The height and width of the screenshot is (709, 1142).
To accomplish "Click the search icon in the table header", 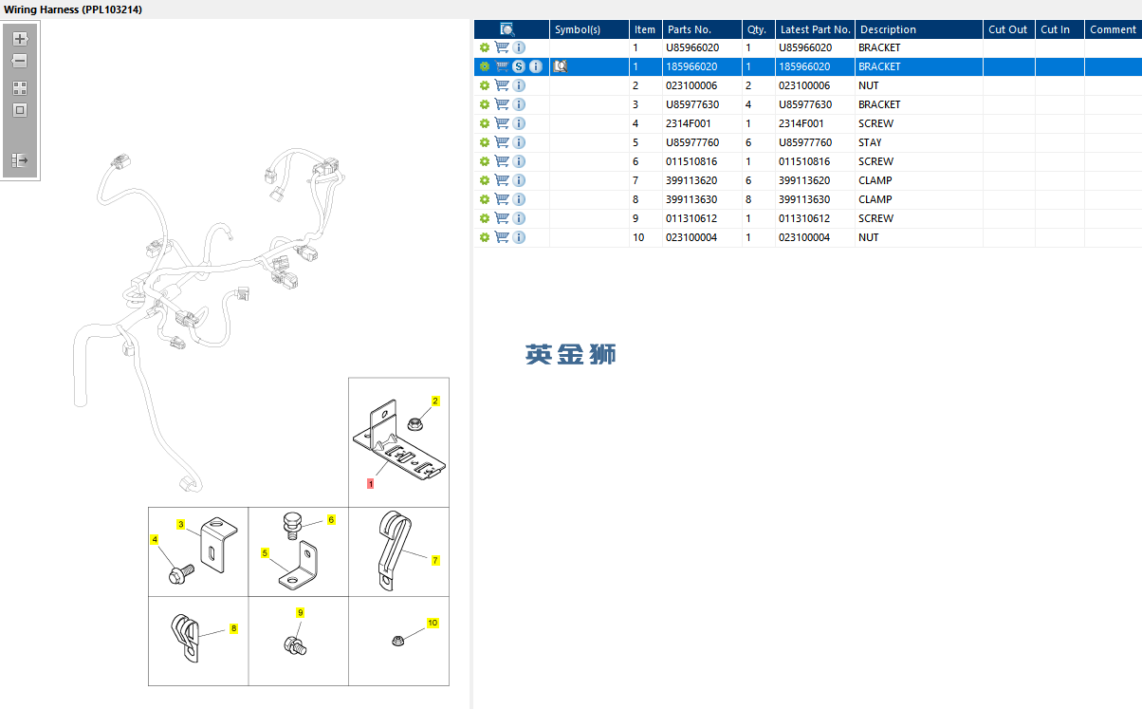I will coord(507,29).
